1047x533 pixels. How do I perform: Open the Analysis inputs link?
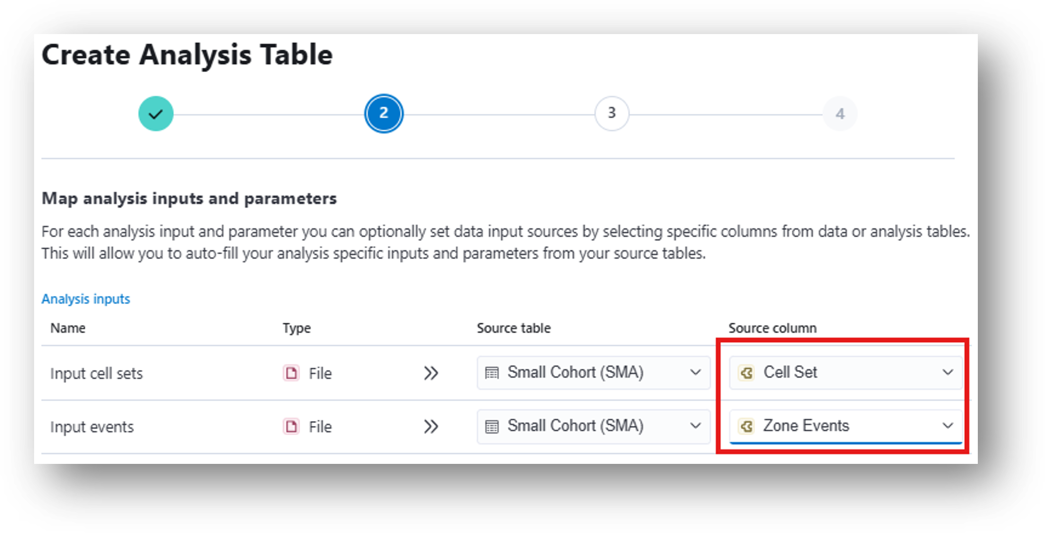click(86, 299)
